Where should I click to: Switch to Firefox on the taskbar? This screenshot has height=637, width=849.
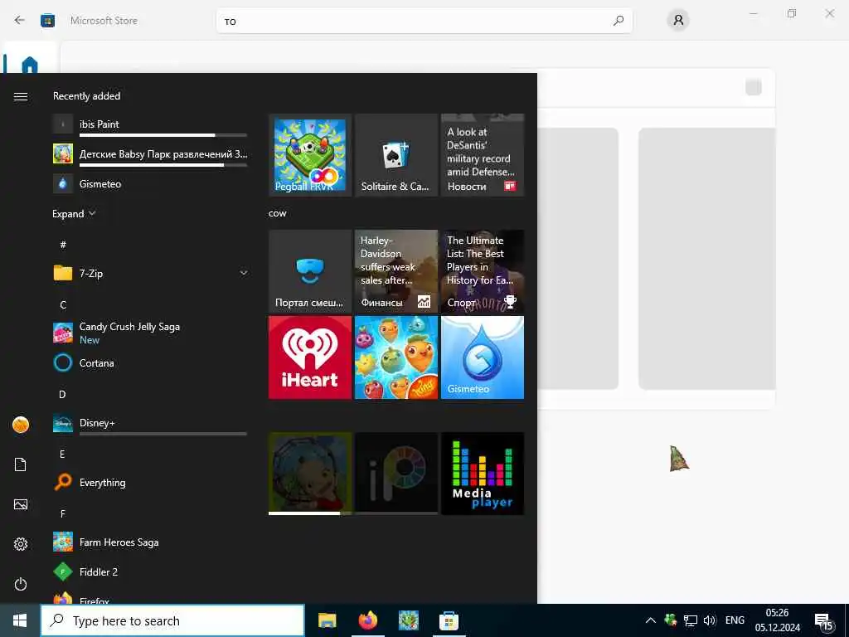(x=368, y=620)
